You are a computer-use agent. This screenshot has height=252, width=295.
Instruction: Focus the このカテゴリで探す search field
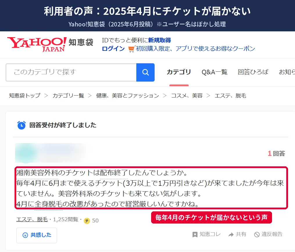71,72
